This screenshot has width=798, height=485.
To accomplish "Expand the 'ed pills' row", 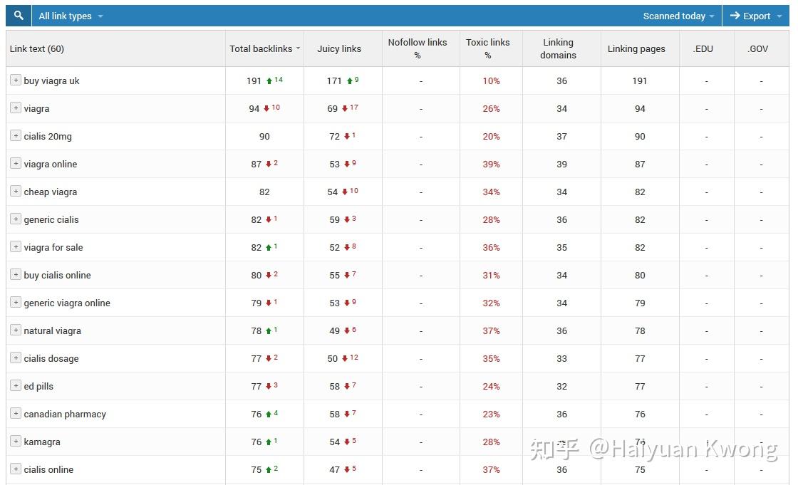I will click(x=16, y=386).
